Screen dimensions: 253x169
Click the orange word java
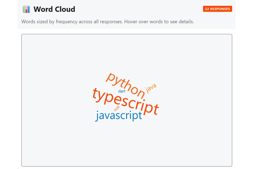[x=151, y=88]
